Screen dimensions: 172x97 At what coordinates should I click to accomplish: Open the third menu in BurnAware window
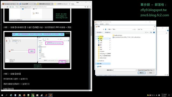coord(107,24)
